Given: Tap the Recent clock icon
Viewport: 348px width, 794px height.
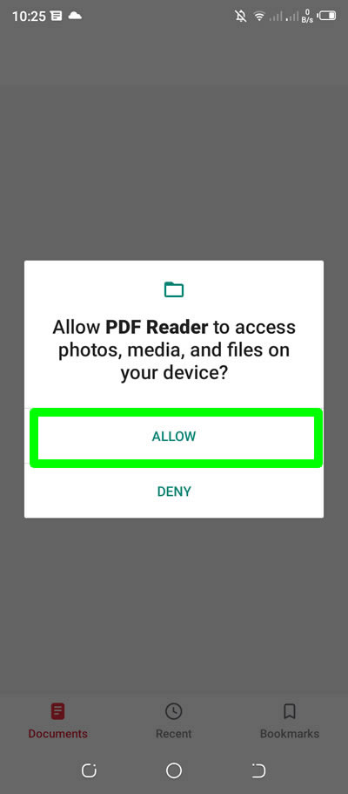Looking at the screenshot, I should 173,711.
